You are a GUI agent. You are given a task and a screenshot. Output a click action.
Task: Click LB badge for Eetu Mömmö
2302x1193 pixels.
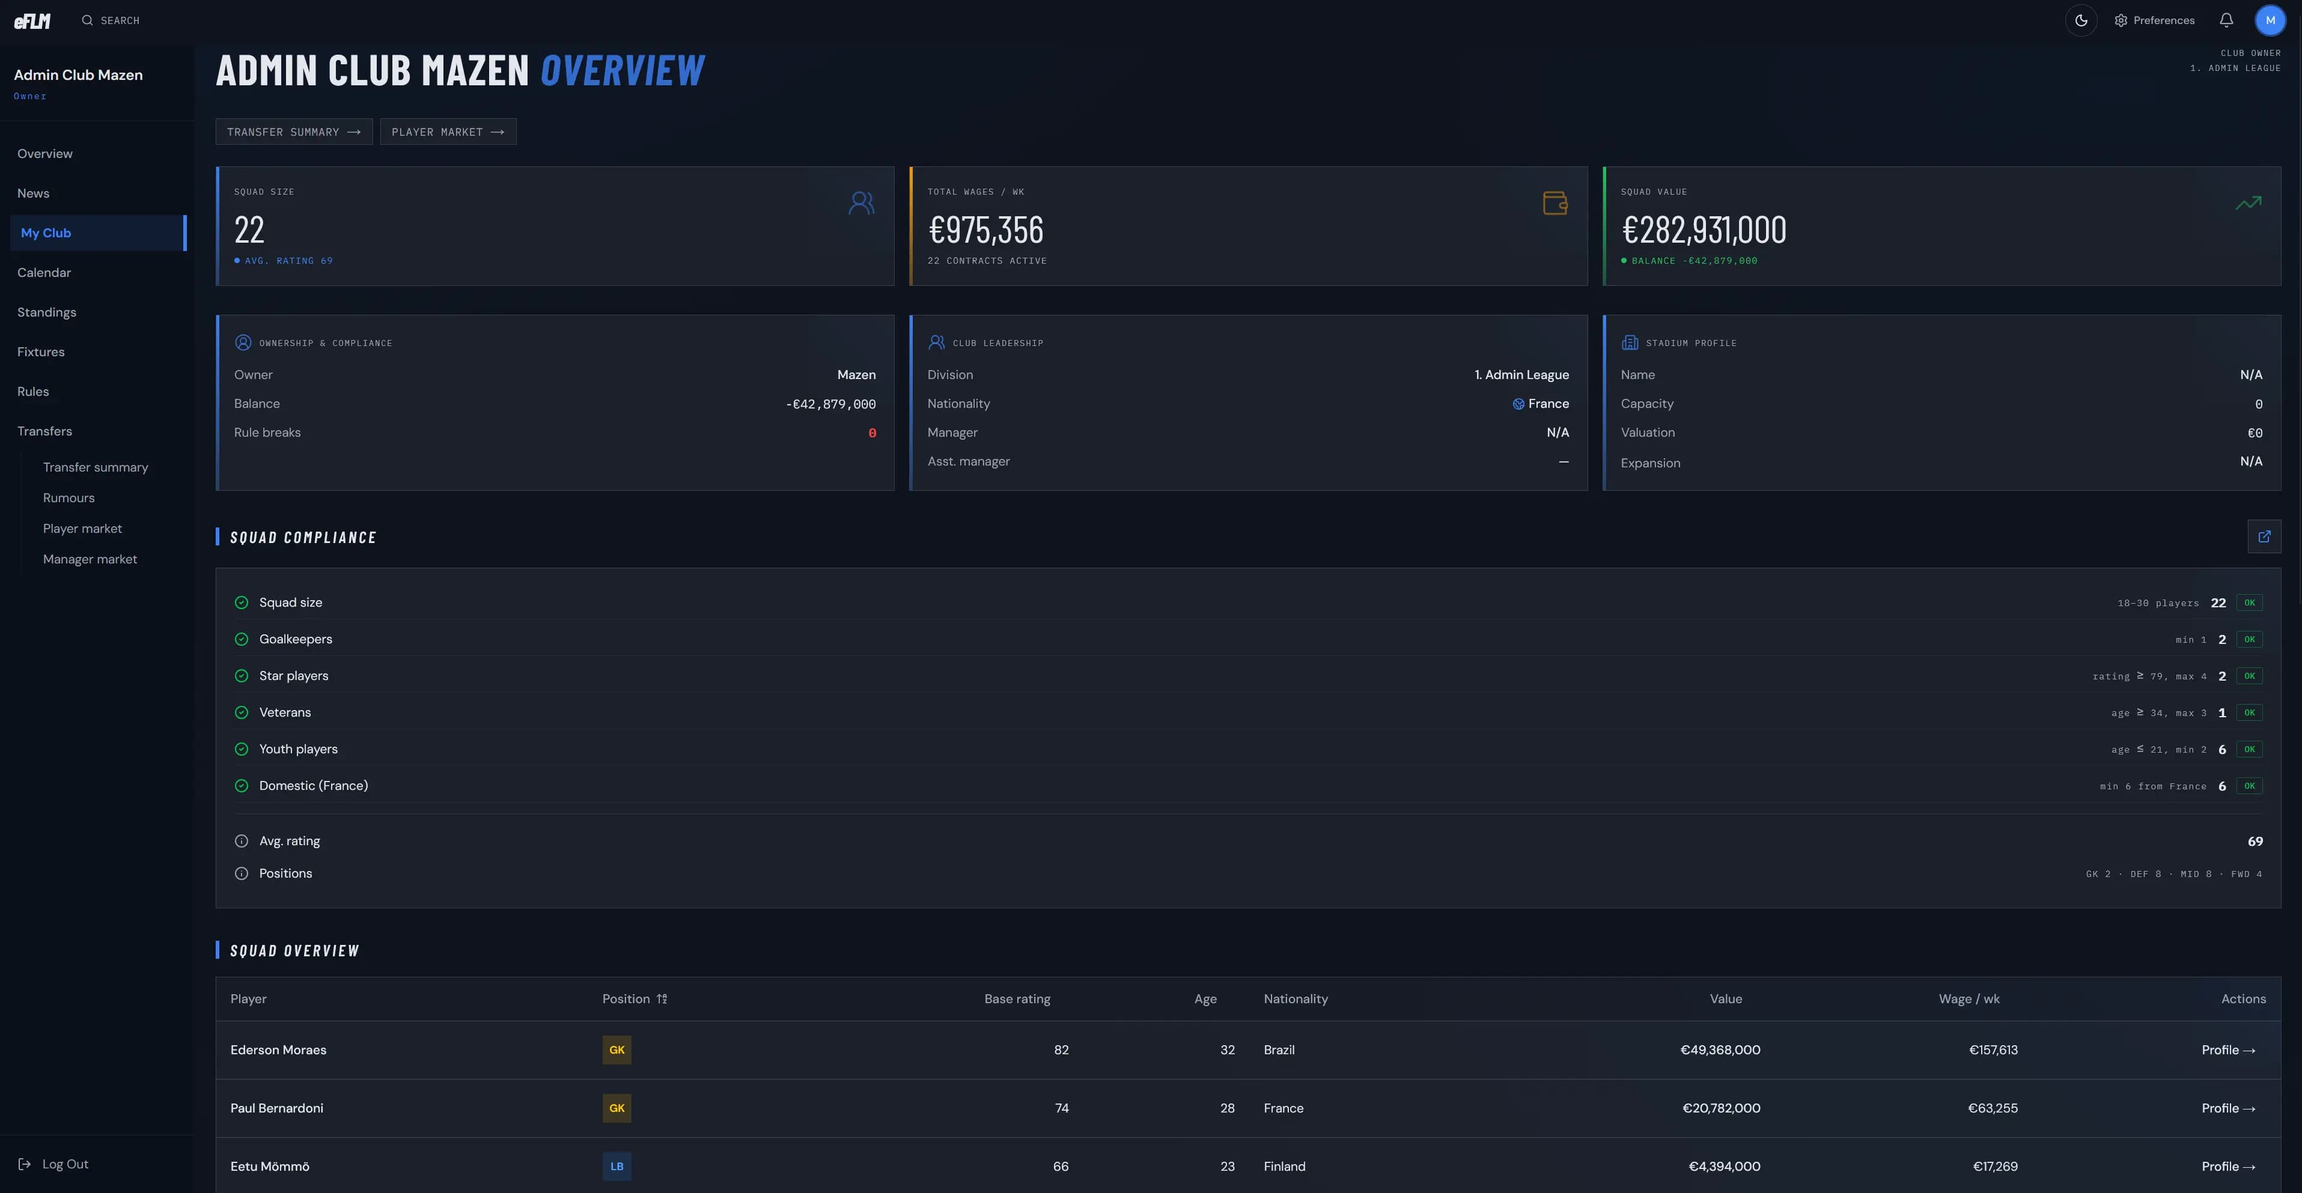617,1166
